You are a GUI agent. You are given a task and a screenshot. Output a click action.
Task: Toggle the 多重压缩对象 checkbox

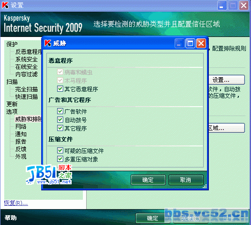tap(60, 159)
